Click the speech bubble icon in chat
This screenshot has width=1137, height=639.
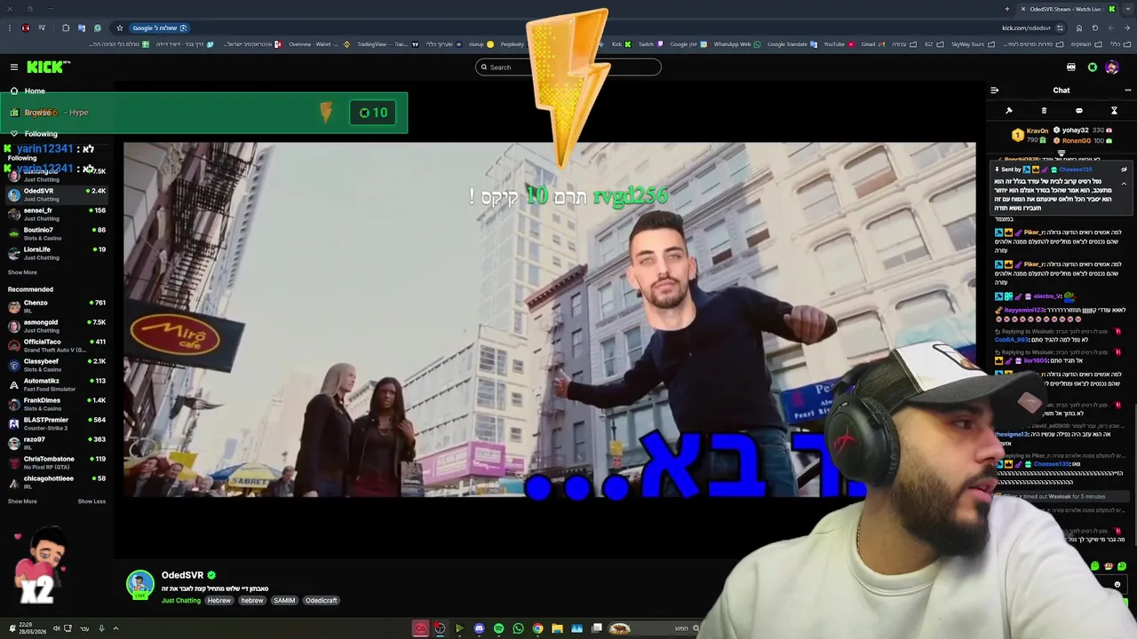pos(1079,111)
